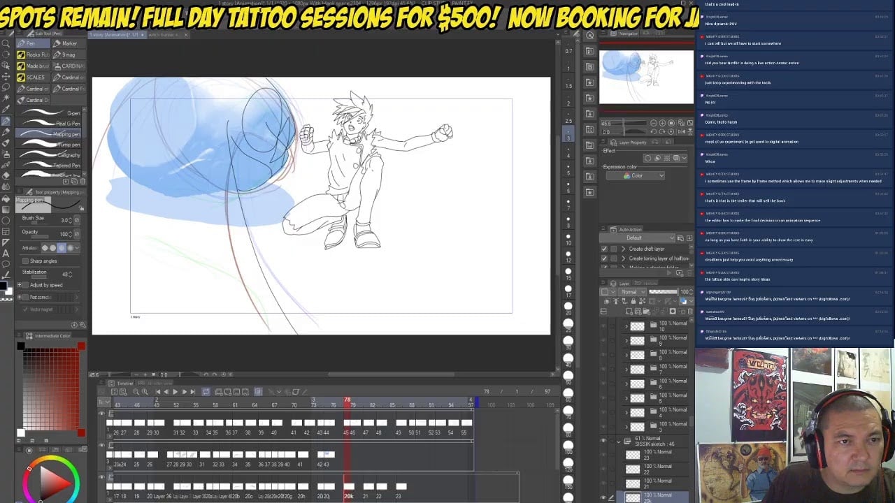Image resolution: width=895 pixels, height=503 pixels.
Task: Click the Navigator canvas thumbnail preview
Action: click(646, 77)
